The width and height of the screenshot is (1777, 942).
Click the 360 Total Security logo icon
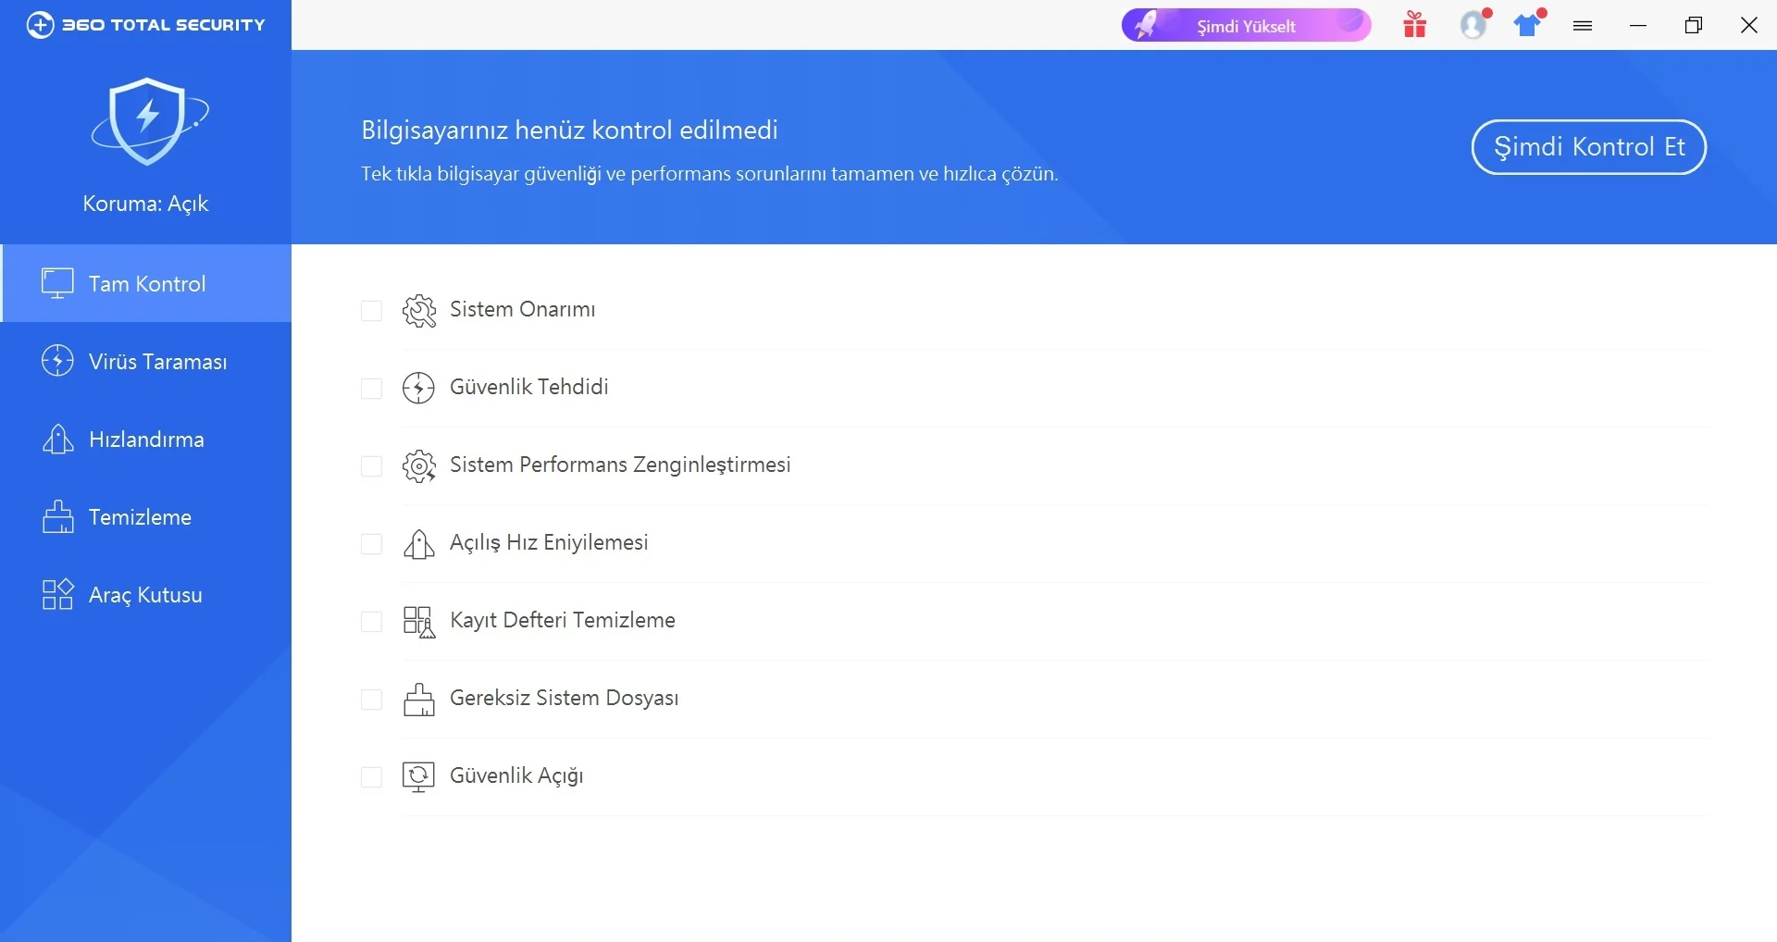pyautogui.click(x=40, y=25)
